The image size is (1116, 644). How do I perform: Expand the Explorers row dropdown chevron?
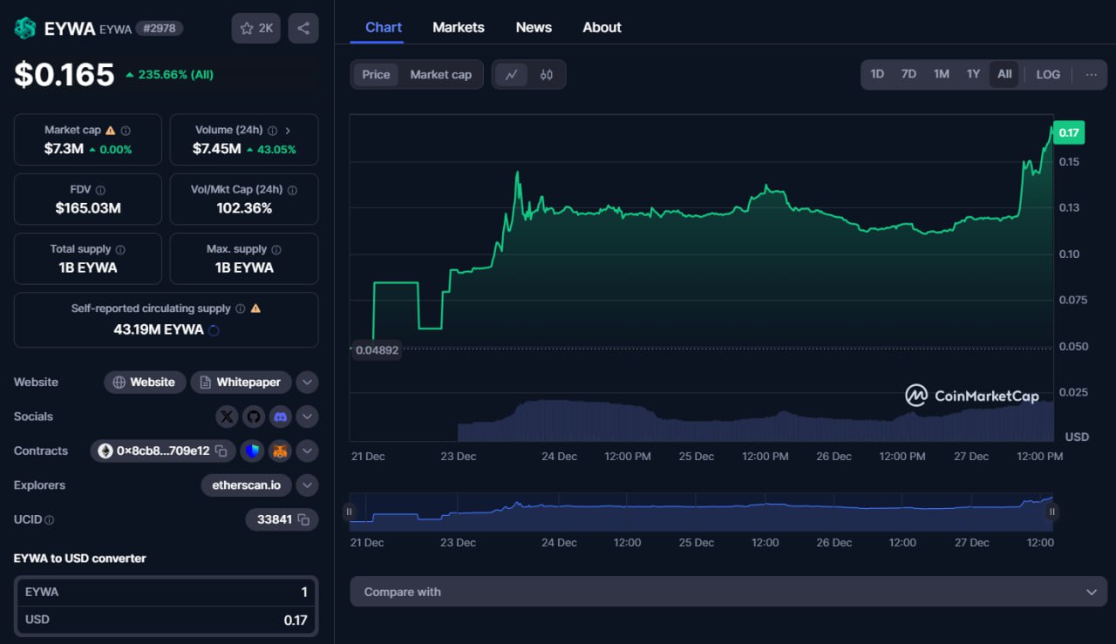coord(307,485)
